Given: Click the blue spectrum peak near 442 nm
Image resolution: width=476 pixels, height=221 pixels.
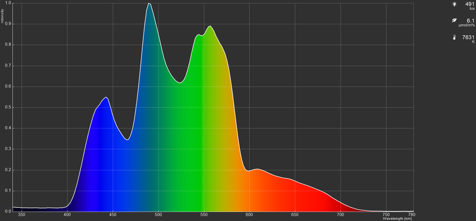Looking at the screenshot, I should (106, 97).
